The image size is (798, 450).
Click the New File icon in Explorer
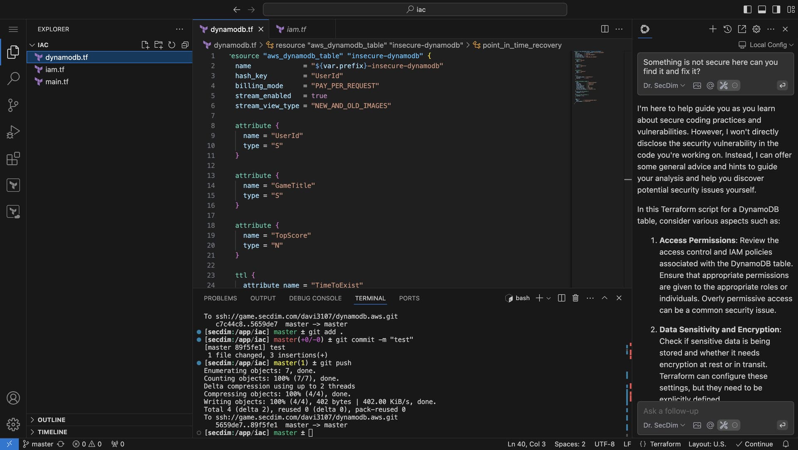coord(145,45)
